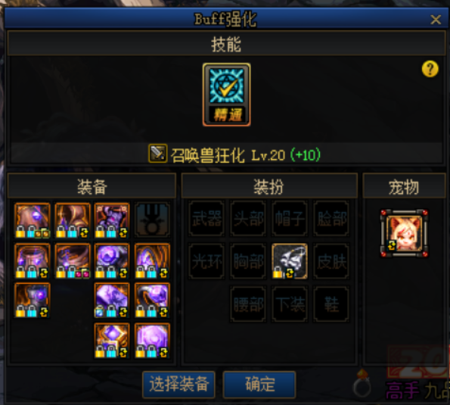Confirm with the 确定 button
This screenshot has height=405, width=450.
click(x=259, y=385)
